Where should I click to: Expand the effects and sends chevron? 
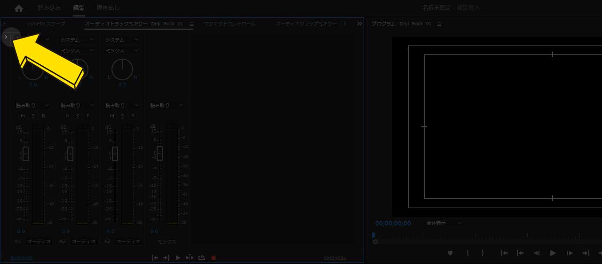[6, 37]
